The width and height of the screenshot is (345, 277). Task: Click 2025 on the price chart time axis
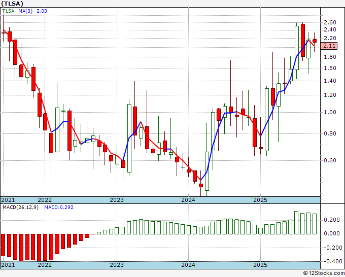(x=260, y=200)
